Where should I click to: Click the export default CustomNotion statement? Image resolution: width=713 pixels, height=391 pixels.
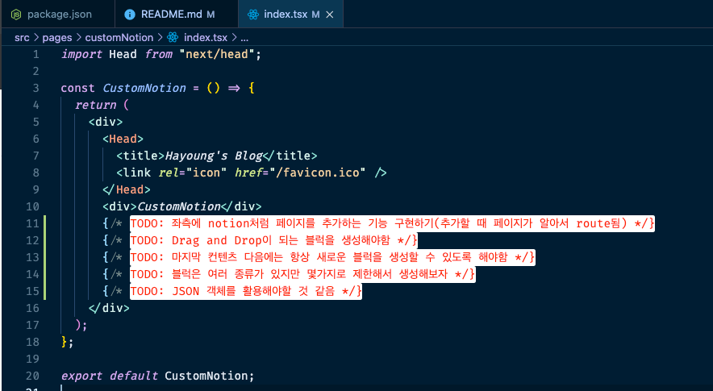pos(158,376)
